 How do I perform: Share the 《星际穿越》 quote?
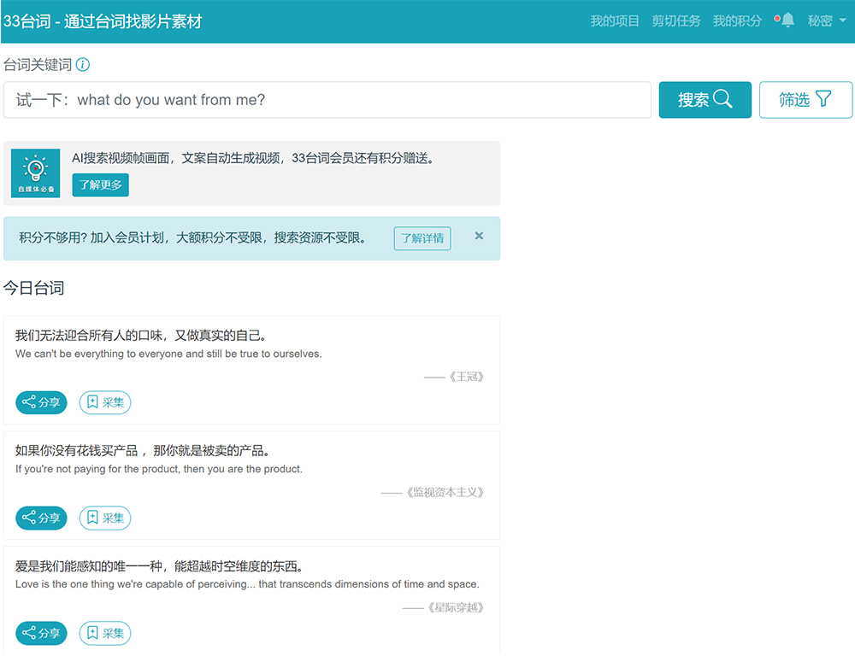click(41, 633)
